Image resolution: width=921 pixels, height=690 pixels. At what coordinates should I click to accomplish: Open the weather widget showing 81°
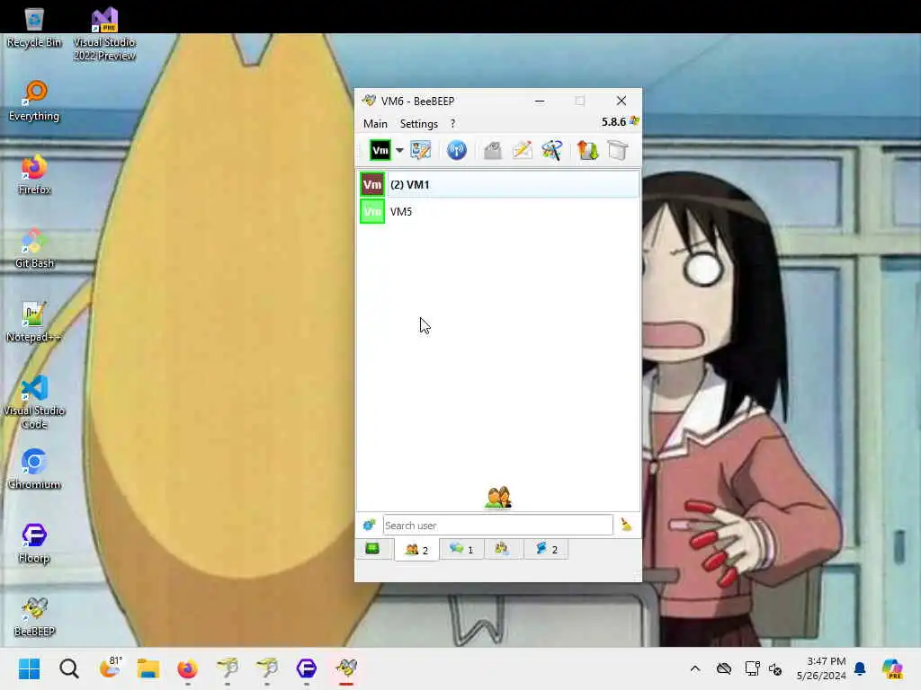(x=110, y=668)
